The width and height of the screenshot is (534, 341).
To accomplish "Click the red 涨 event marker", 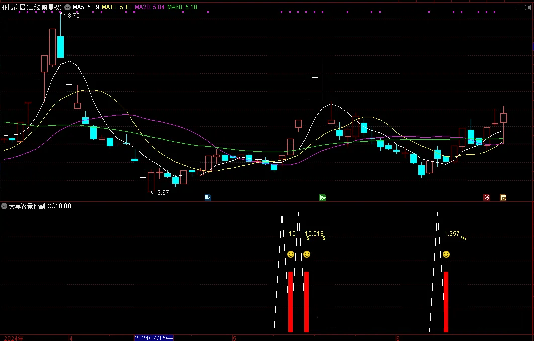I will [486, 198].
